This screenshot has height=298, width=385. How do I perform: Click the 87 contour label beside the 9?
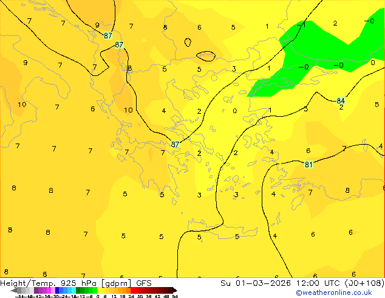click(108, 36)
